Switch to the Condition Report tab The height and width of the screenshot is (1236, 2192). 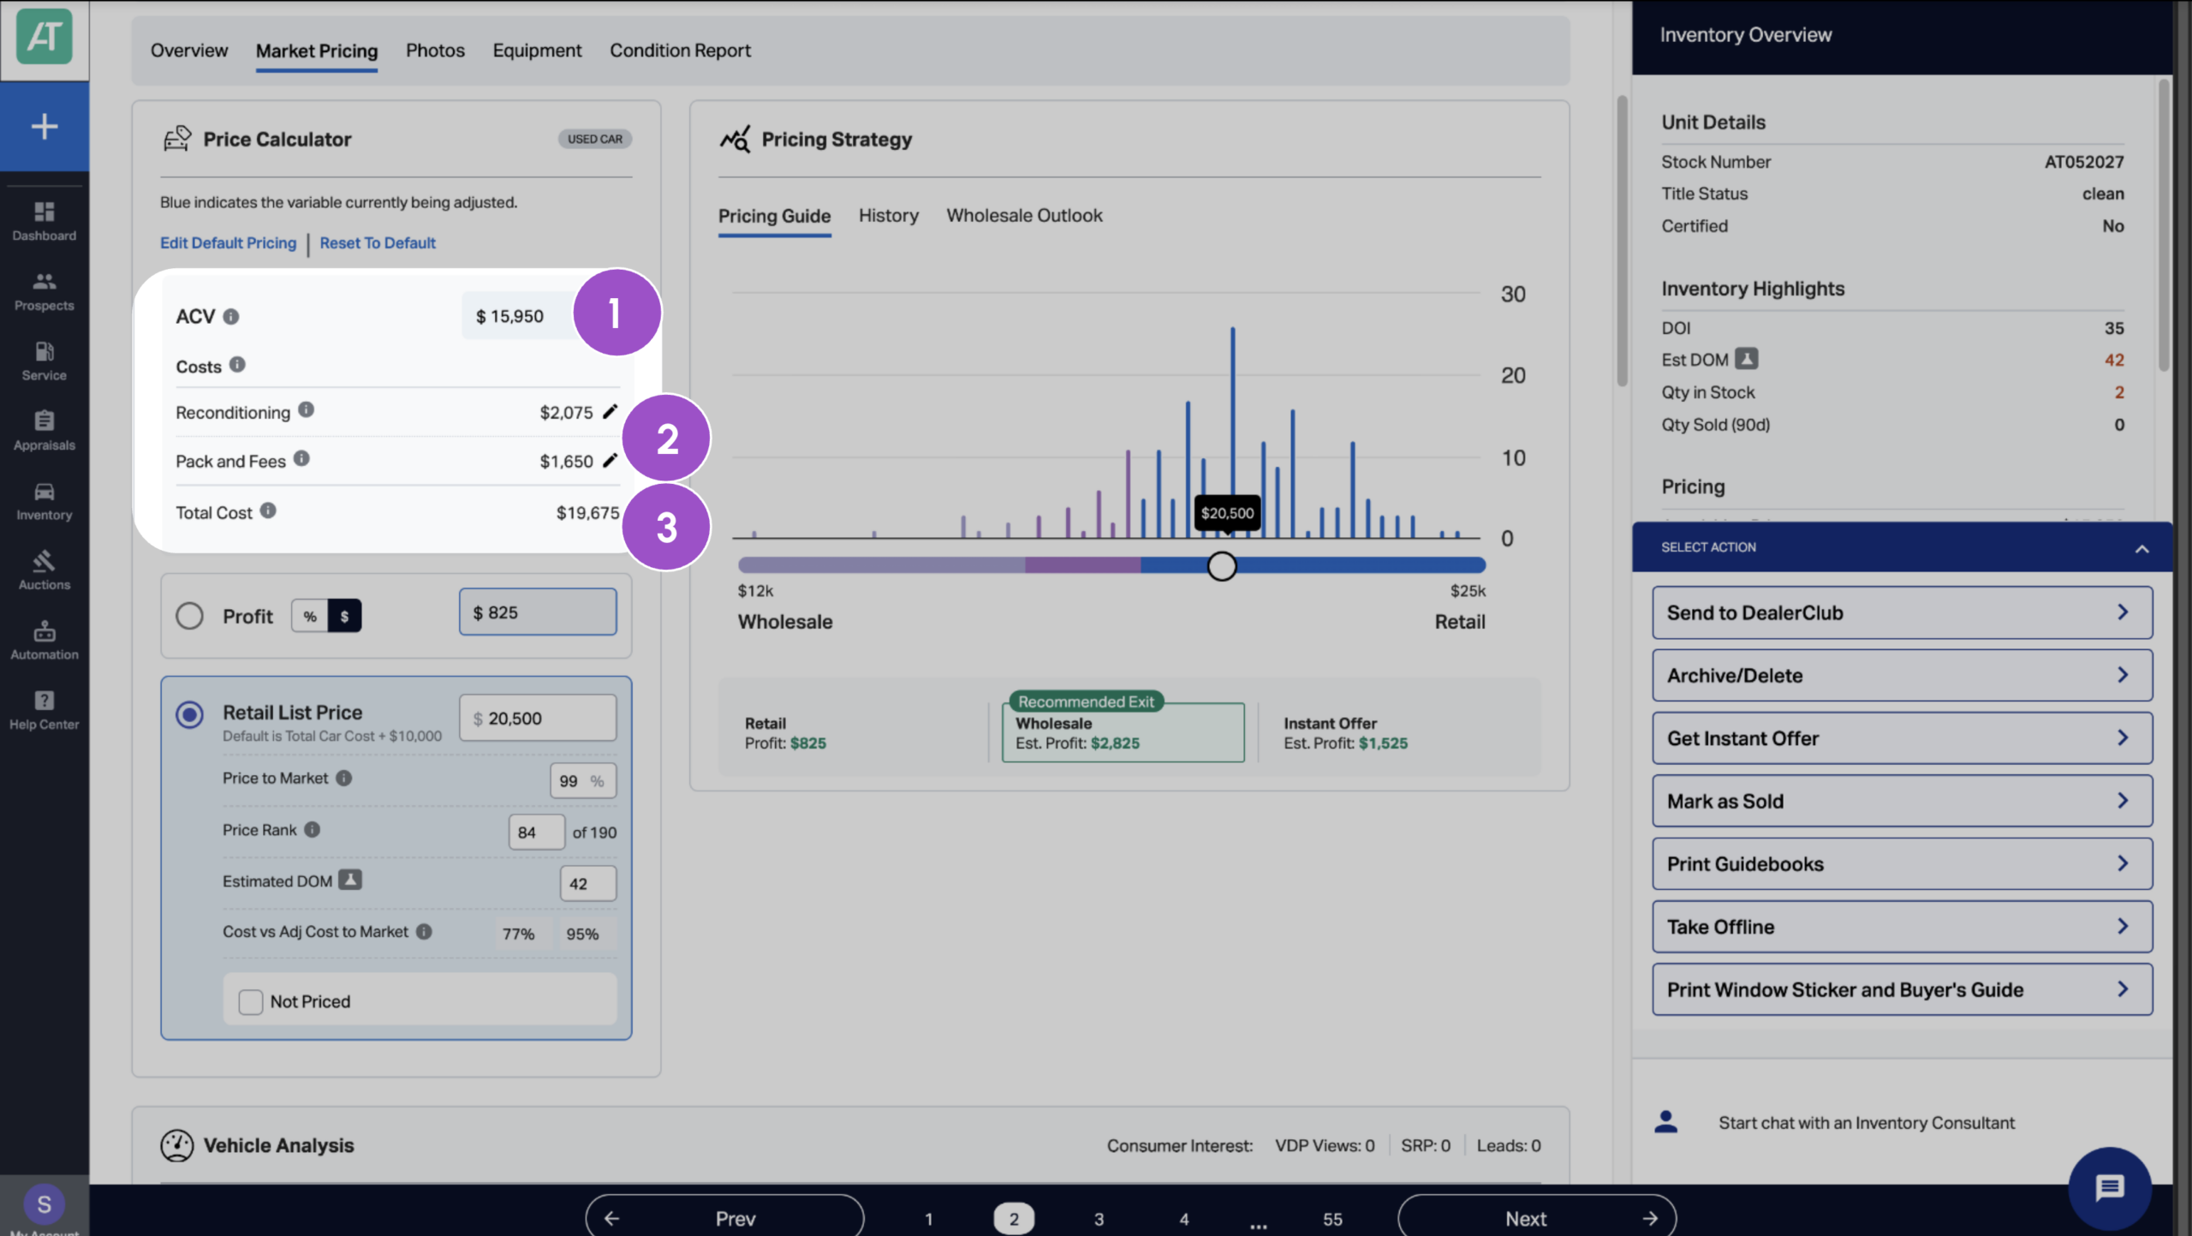coord(680,51)
